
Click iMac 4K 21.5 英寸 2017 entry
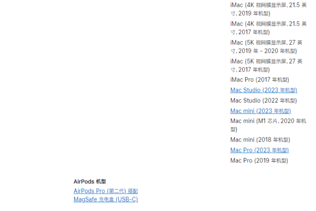(268, 28)
